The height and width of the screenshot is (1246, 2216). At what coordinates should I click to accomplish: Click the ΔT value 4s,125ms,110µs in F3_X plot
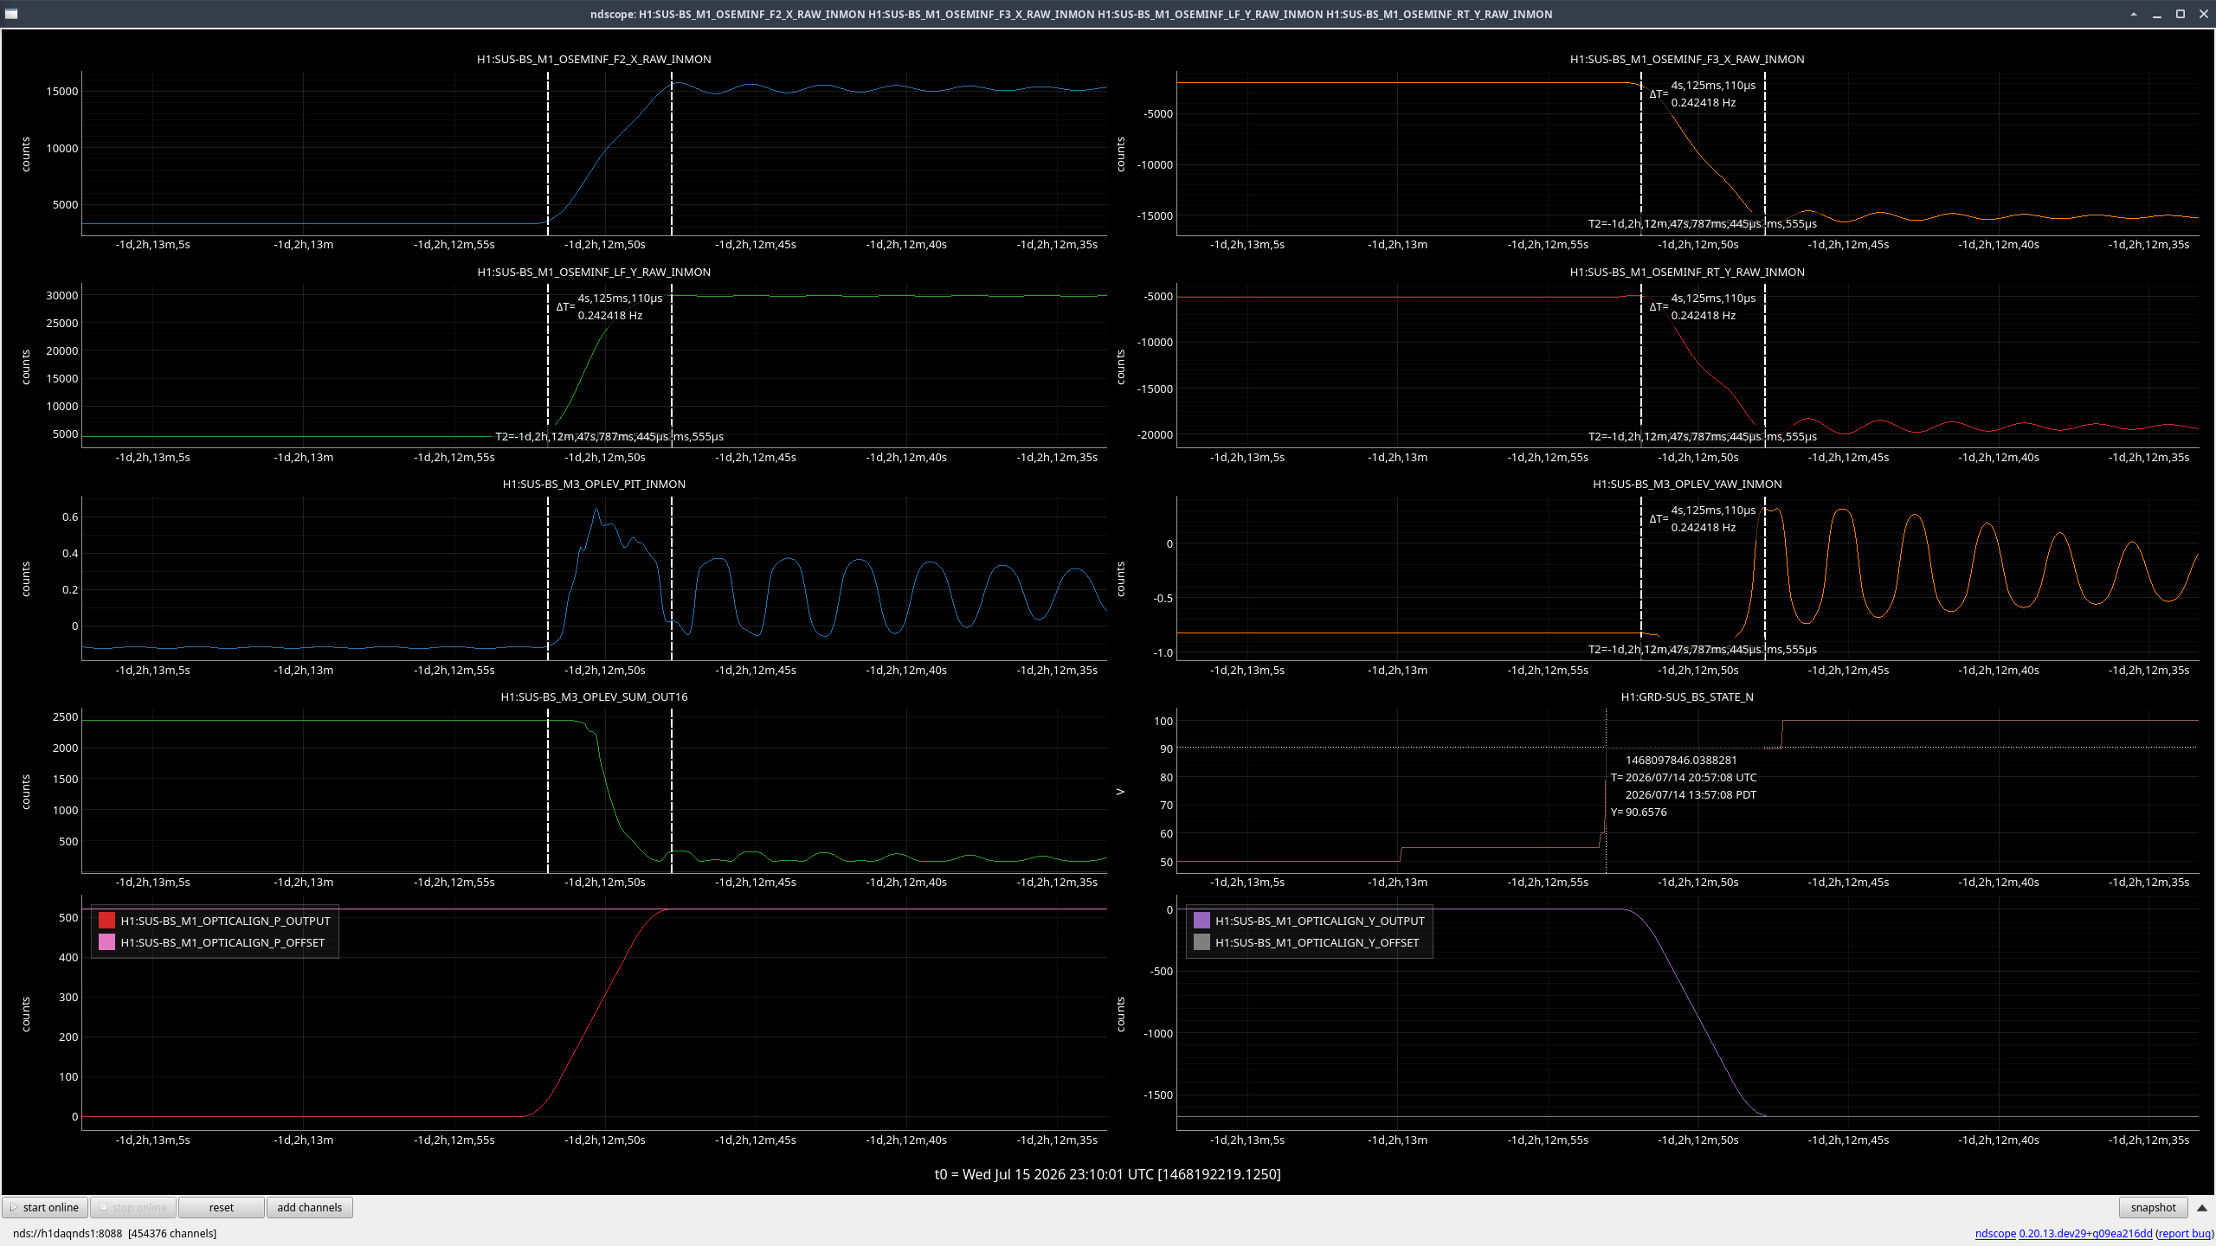[1713, 85]
